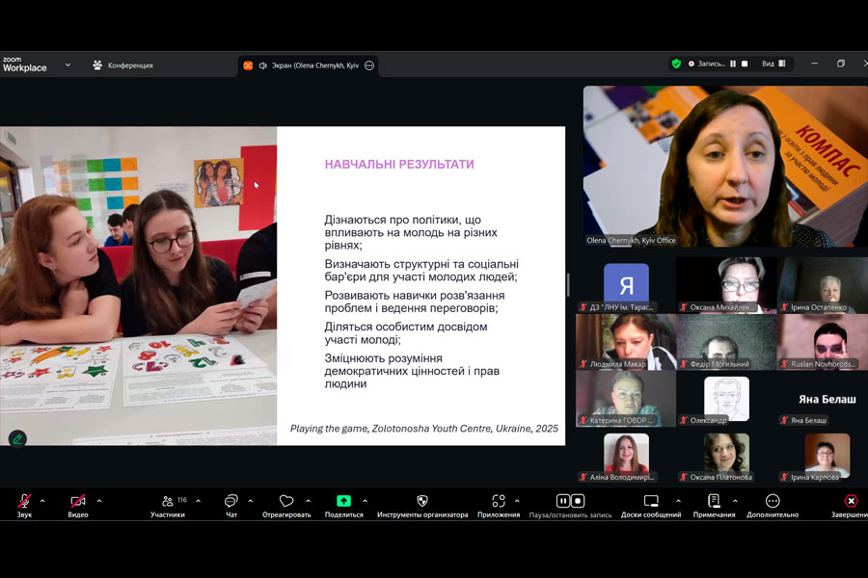Click the Отреагировать reactions heart icon
This screenshot has height=578, width=868.
pos(286,502)
